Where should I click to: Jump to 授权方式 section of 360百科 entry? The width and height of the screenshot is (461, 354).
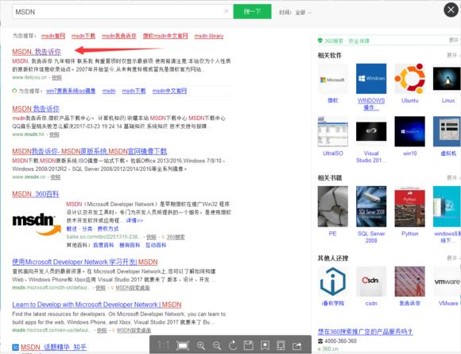tap(108, 228)
